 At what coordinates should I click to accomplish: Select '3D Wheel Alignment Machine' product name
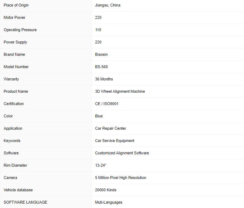pyautogui.click(x=120, y=91)
